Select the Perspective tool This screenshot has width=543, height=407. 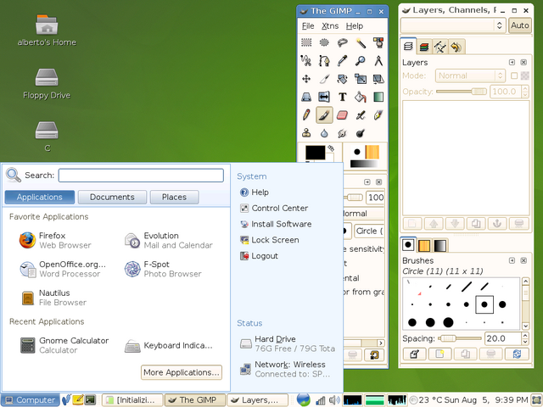point(306,97)
